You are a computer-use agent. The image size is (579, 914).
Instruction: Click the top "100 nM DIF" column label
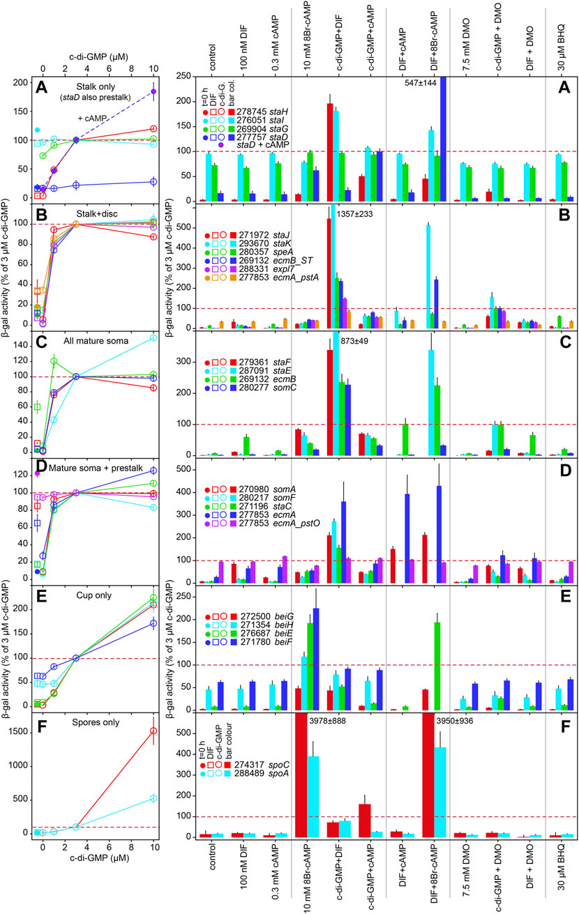[243, 48]
